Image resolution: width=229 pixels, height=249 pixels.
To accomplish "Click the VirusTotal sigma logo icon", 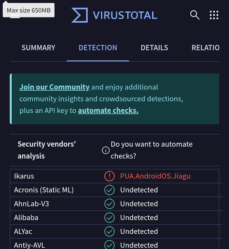I will 80,15.
